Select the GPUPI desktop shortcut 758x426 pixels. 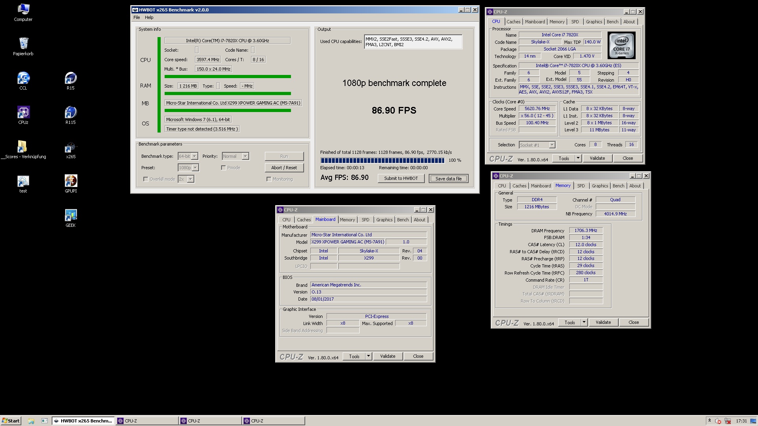pos(70,184)
